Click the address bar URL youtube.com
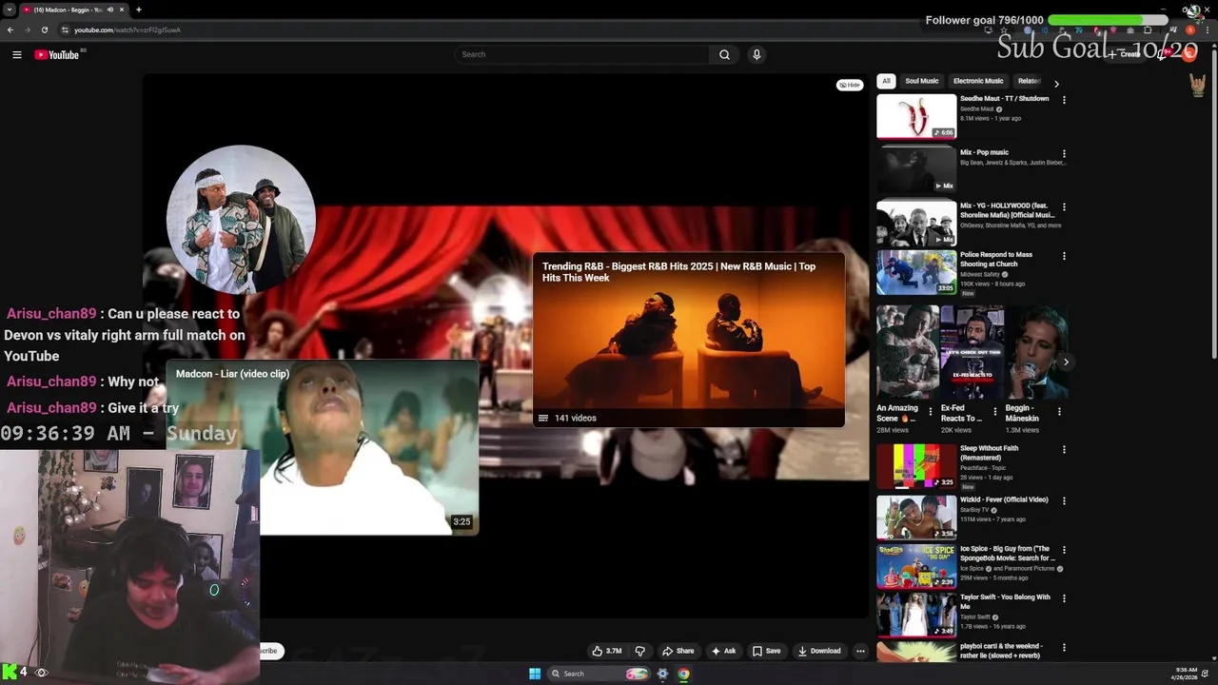 [x=127, y=29]
